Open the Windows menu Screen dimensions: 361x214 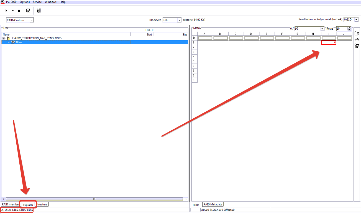(50, 2)
